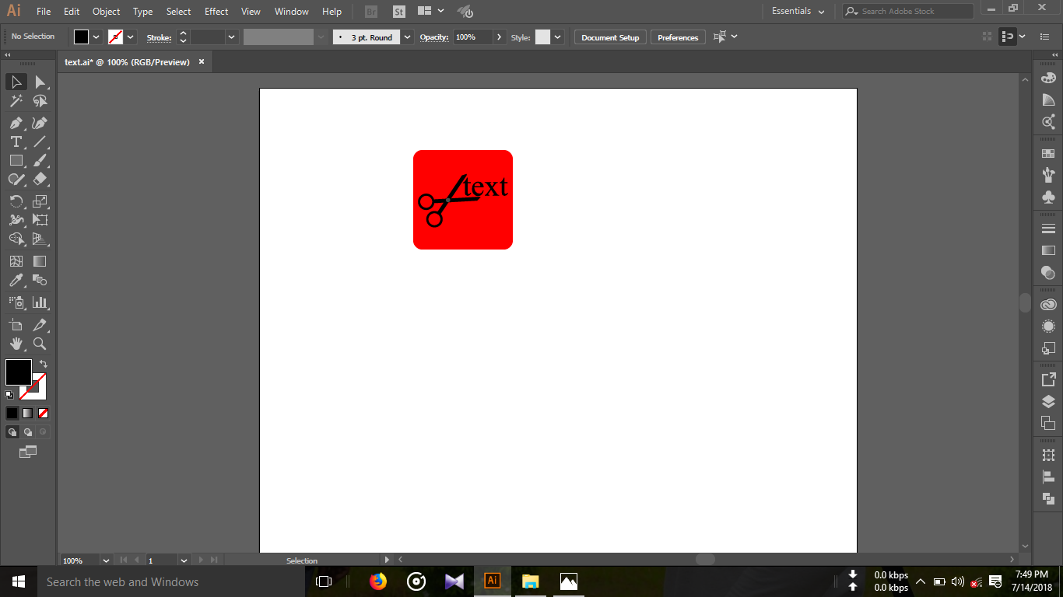Select the Eyedropper tool

point(16,281)
